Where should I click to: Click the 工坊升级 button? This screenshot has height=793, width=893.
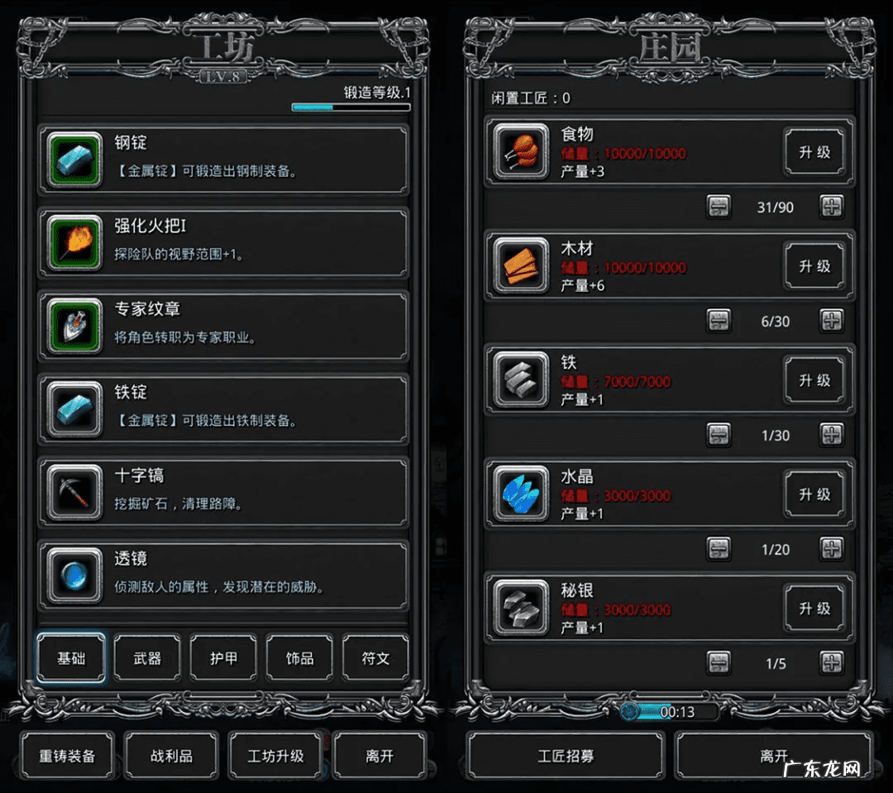(x=275, y=756)
